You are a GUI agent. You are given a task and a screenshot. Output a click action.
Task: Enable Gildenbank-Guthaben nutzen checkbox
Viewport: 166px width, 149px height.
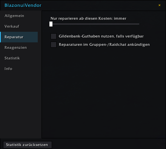[x=54, y=36]
